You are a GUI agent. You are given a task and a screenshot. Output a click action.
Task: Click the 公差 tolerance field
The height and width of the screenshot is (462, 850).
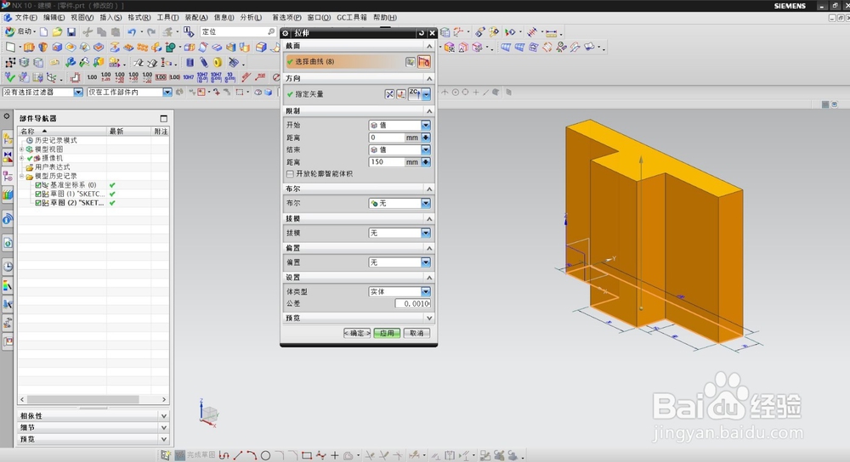[412, 304]
